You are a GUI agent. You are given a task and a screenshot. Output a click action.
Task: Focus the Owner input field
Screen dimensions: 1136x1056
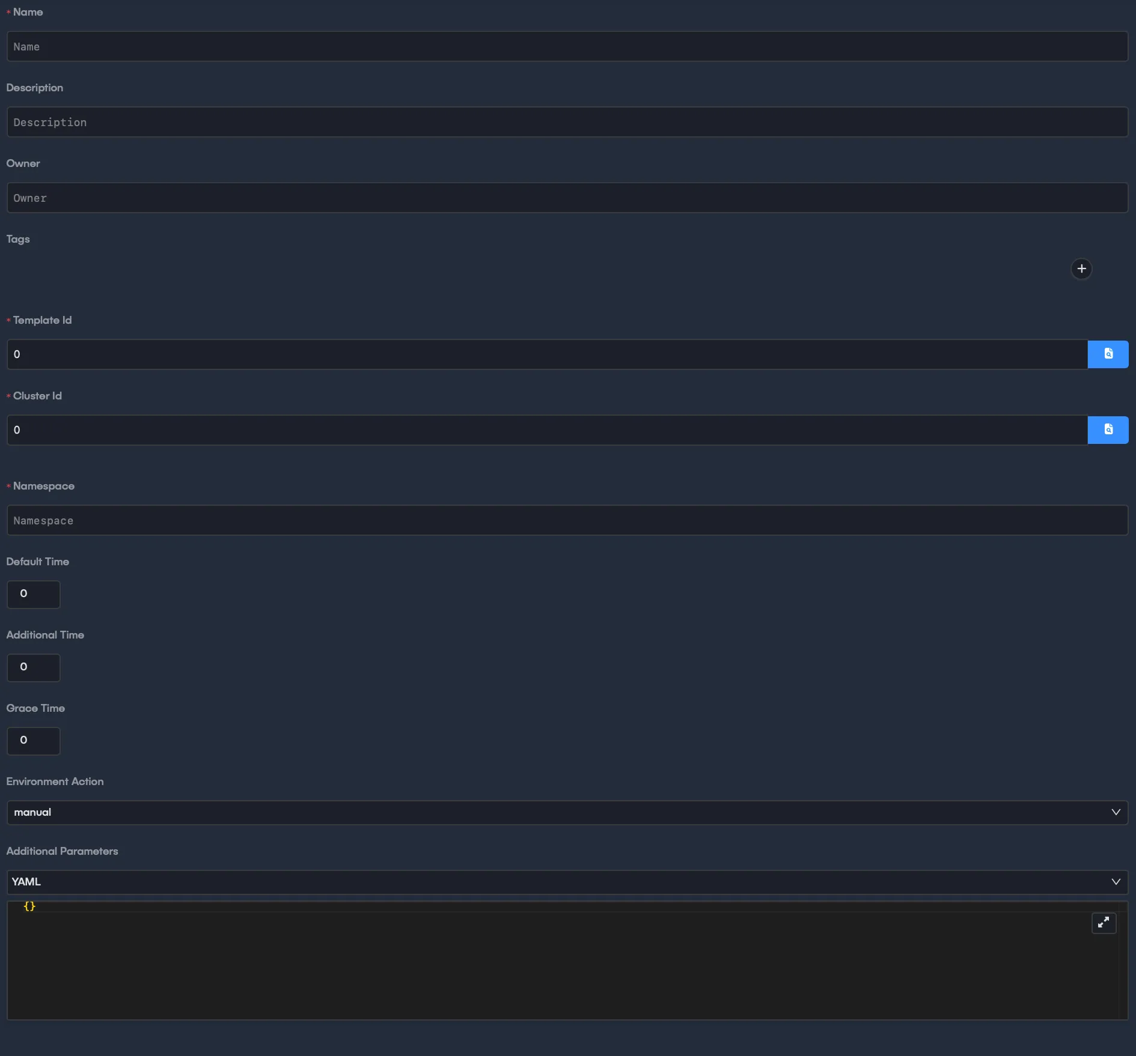pos(567,198)
